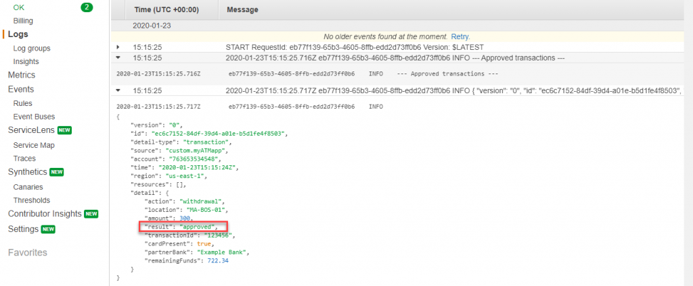Viewport: 693px width, 286px height.
Task: Open Traces page
Action: (24, 159)
